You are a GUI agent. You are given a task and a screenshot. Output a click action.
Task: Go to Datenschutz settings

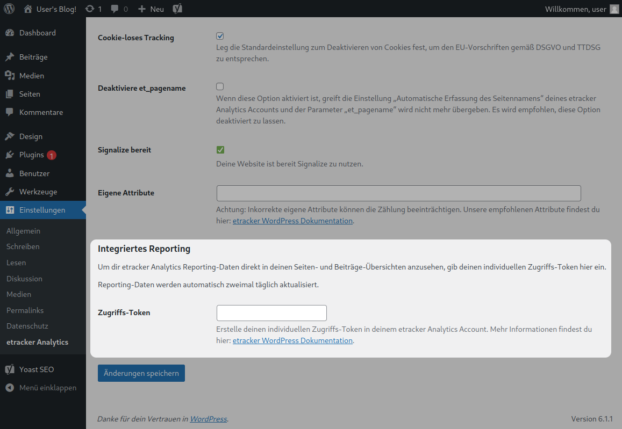click(x=27, y=326)
